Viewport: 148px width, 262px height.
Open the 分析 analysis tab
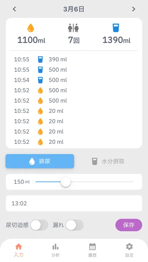coord(55,250)
